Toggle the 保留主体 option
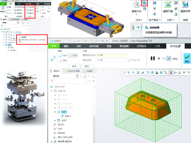This screenshot has height=143, width=191. click(134, 60)
